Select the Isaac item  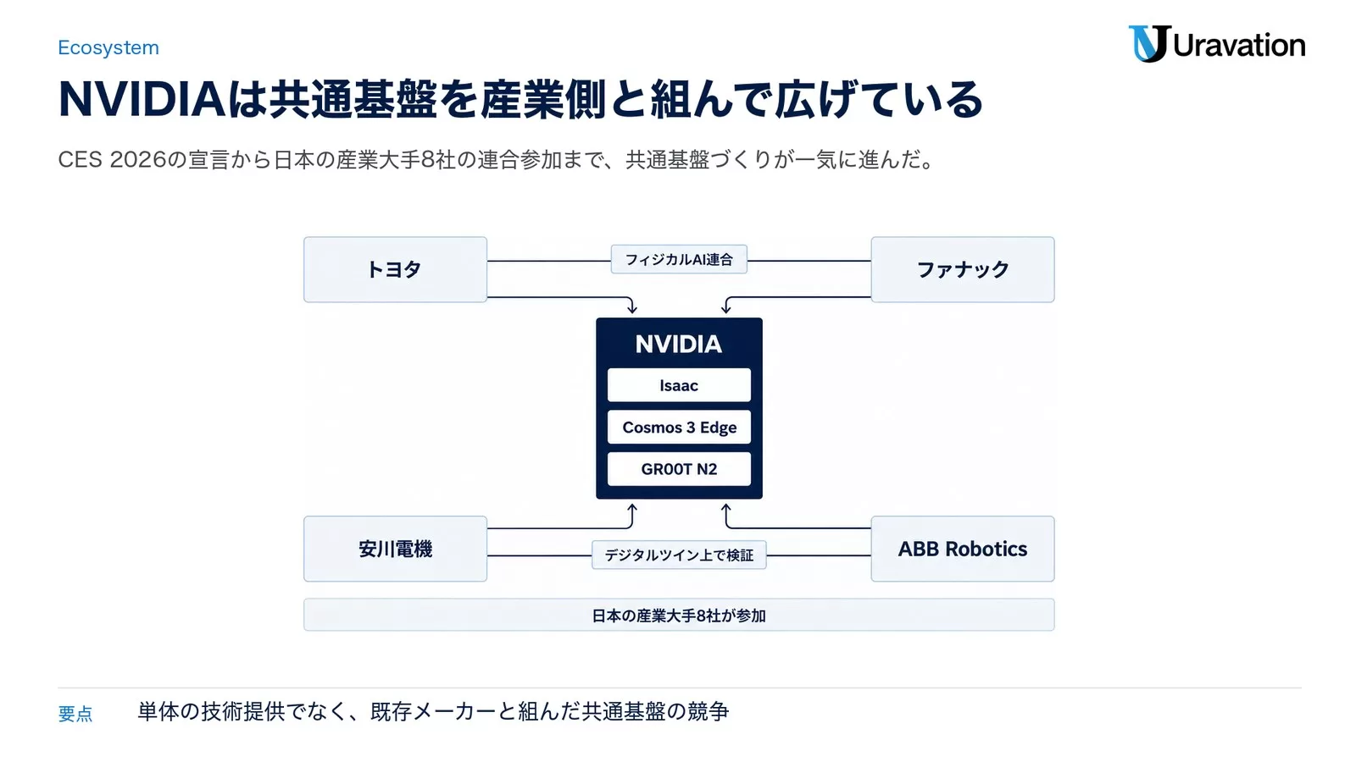point(679,385)
